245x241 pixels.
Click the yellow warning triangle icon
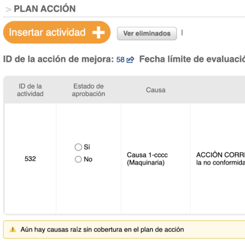[x=13, y=229]
